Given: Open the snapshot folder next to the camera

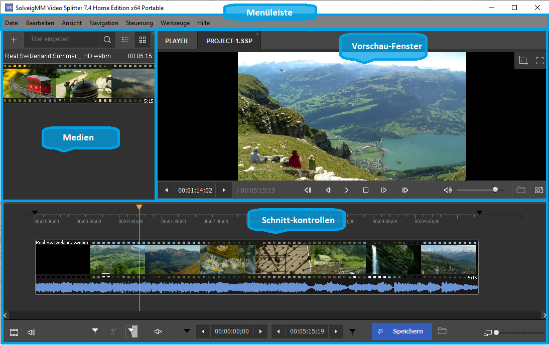Looking at the screenshot, I should click(x=521, y=190).
